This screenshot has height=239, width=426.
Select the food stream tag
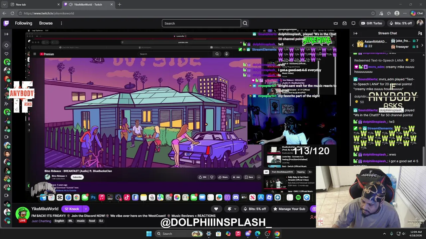[92, 221]
